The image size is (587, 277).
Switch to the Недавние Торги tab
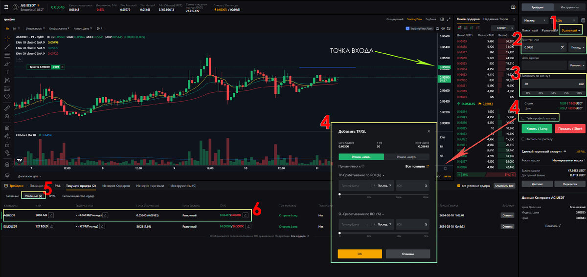(x=495, y=19)
